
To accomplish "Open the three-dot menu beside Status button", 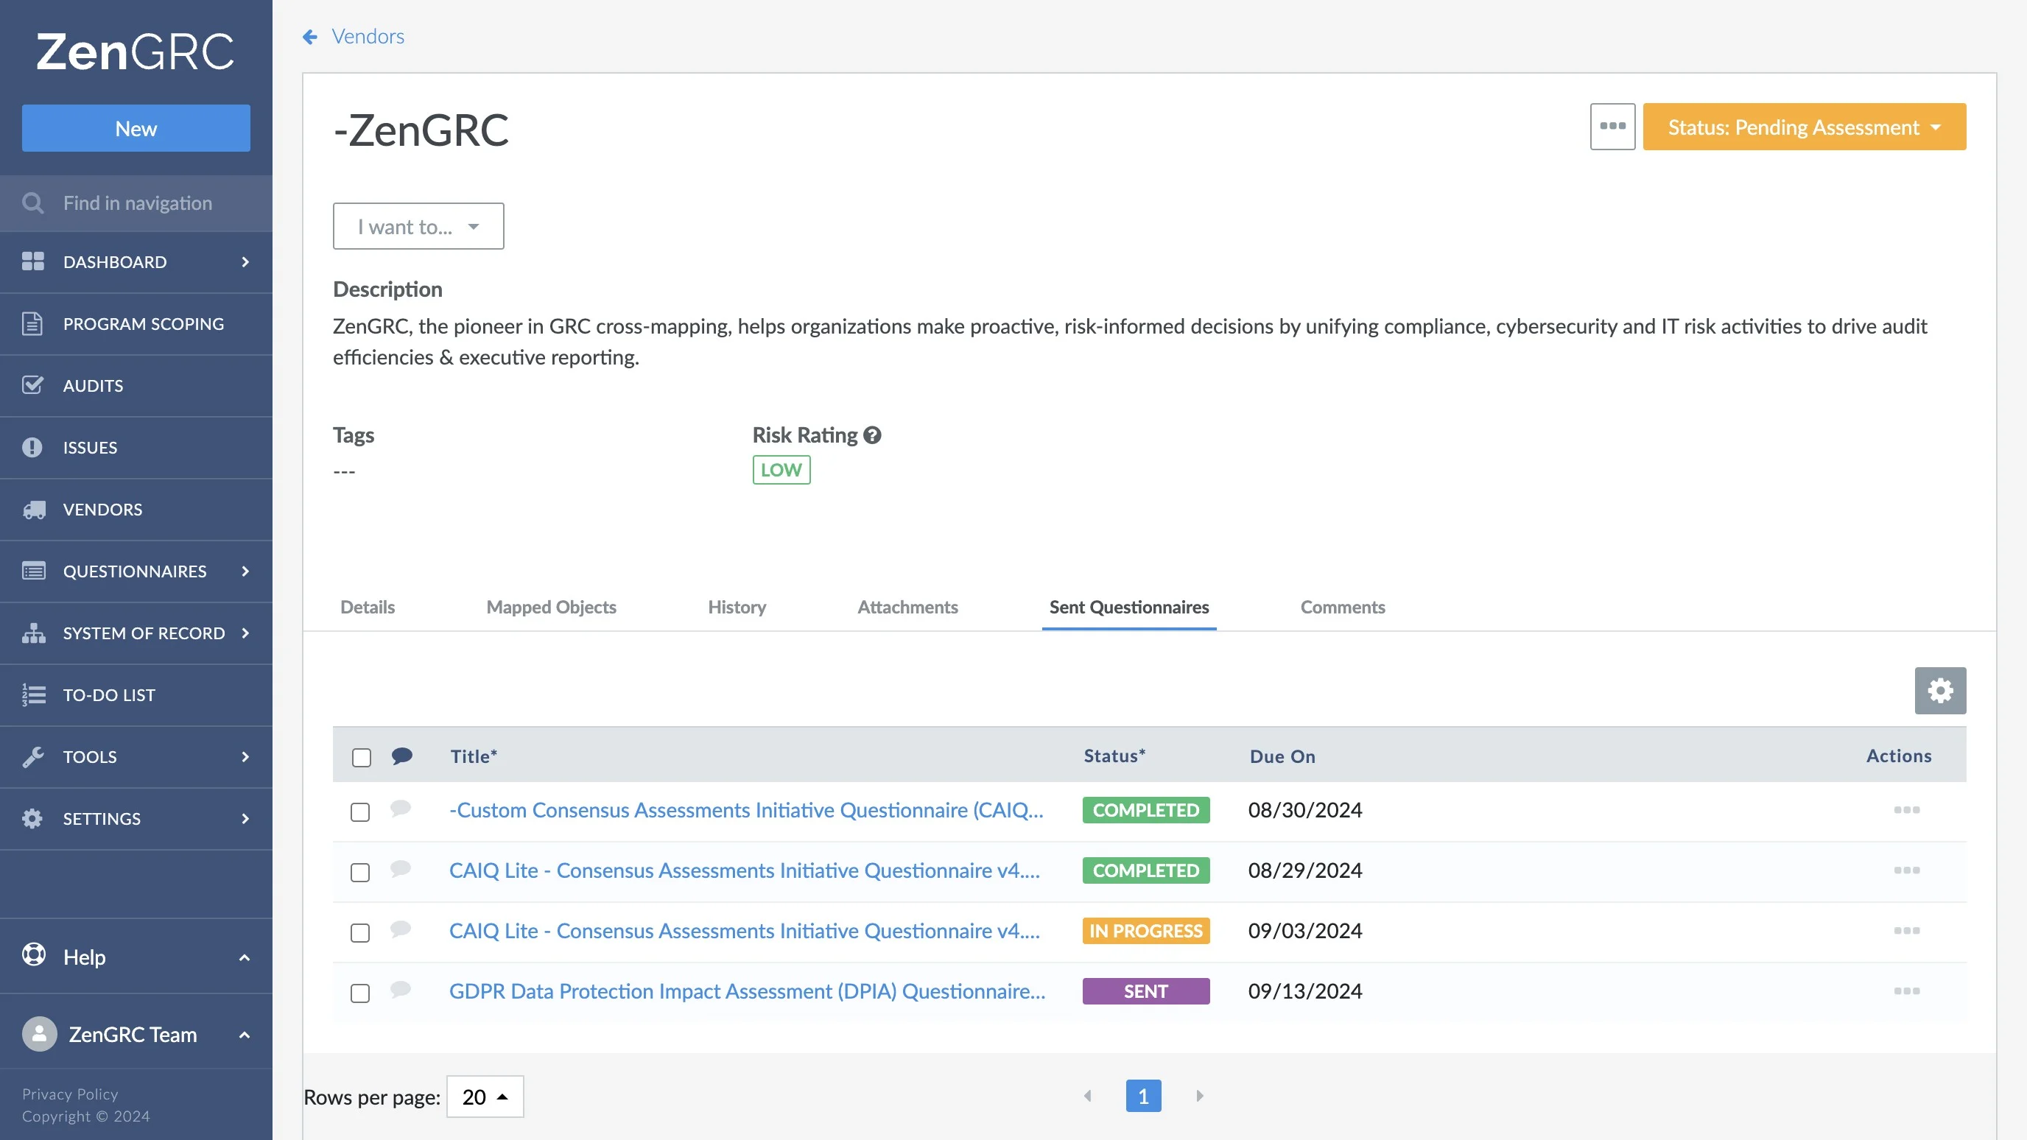I will pos(1612,127).
